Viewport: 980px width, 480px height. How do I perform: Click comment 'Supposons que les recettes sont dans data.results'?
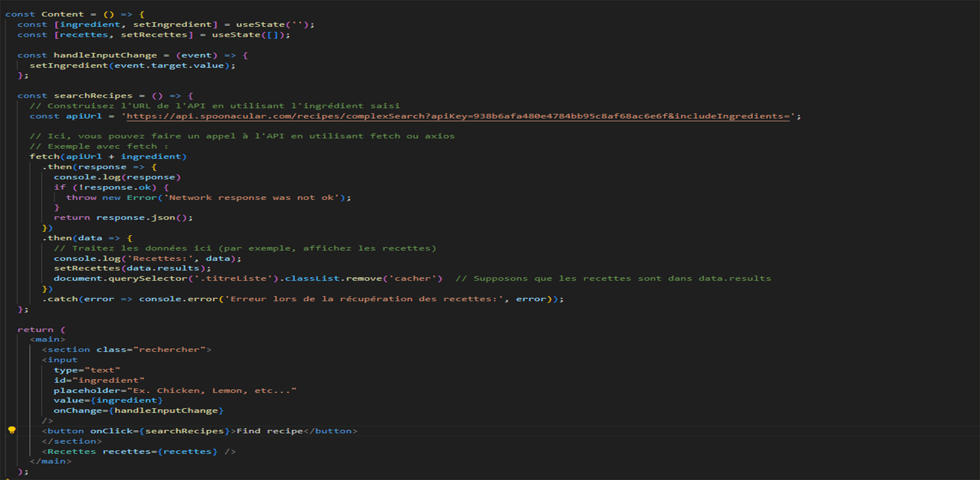pos(613,279)
